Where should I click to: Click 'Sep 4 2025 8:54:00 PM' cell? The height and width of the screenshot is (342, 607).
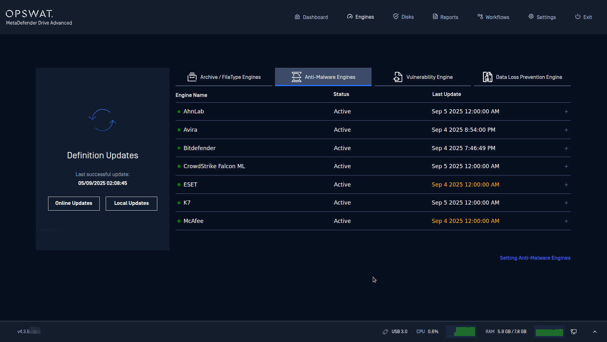(x=463, y=130)
